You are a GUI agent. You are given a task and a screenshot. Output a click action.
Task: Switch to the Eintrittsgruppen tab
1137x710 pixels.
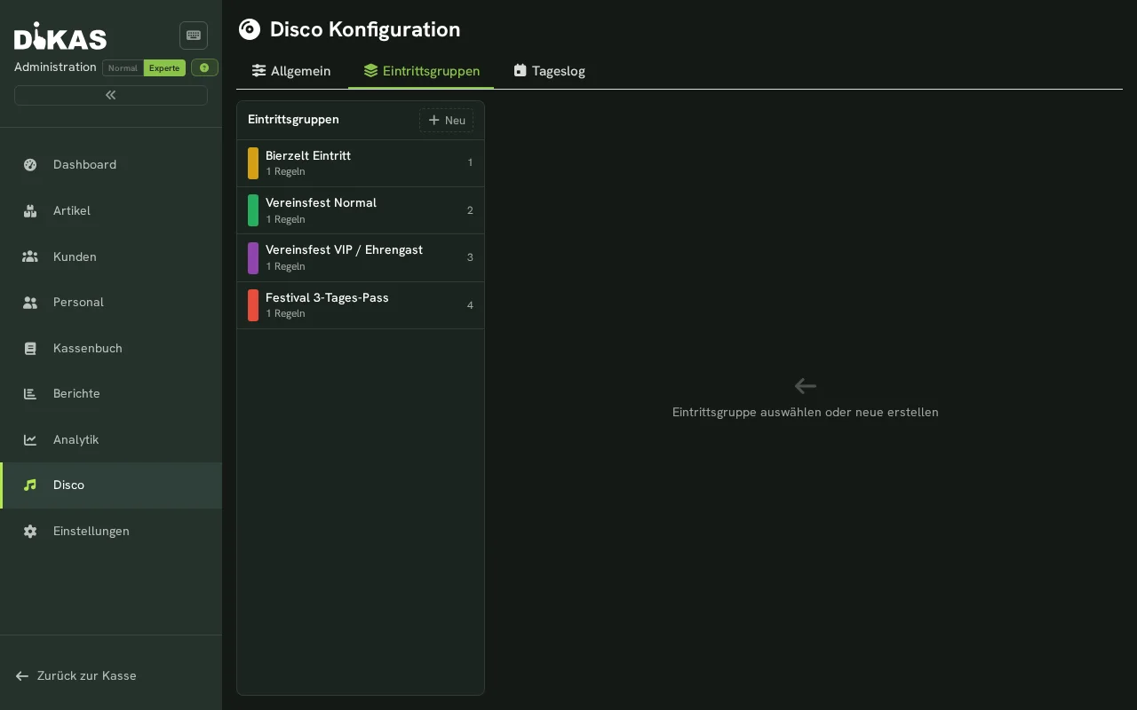[x=421, y=71]
